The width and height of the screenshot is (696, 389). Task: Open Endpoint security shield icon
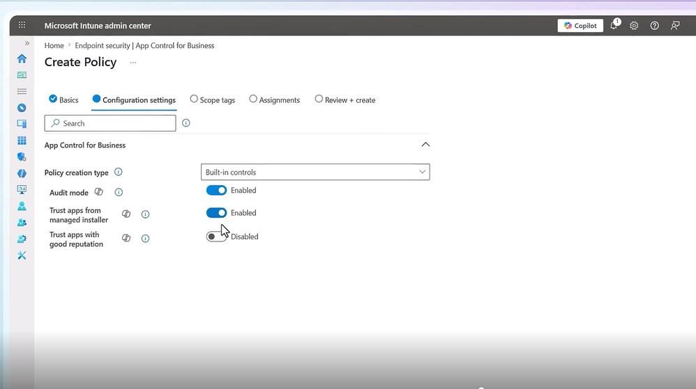click(x=22, y=157)
